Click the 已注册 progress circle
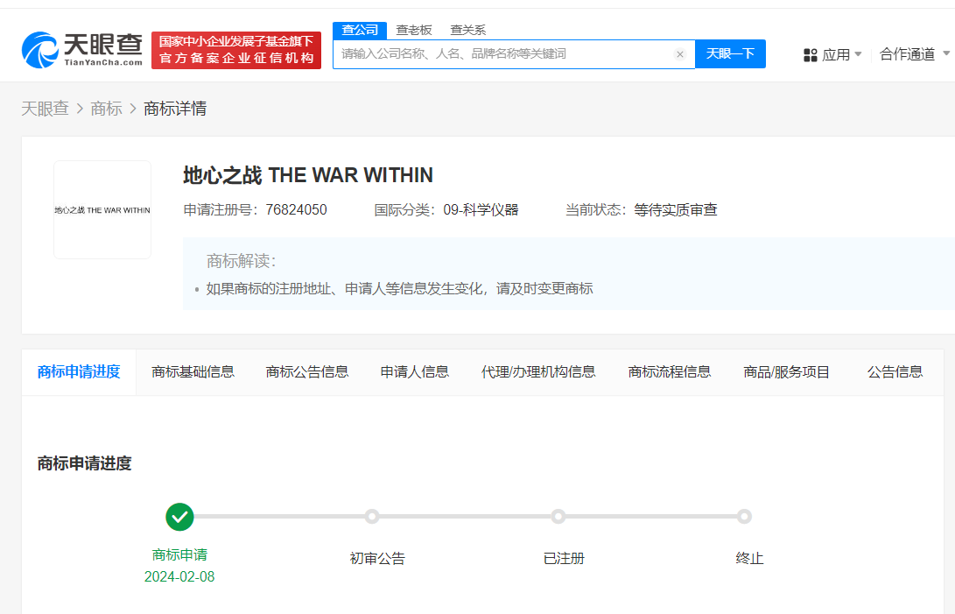This screenshot has width=955, height=614. click(558, 517)
